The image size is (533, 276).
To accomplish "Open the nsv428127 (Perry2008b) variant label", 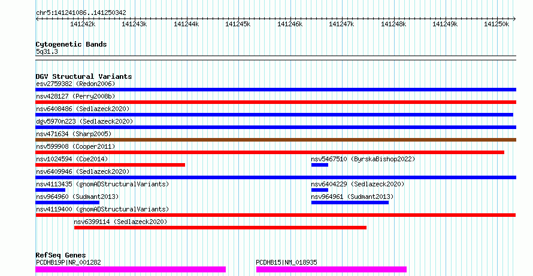I will tap(75, 96).
